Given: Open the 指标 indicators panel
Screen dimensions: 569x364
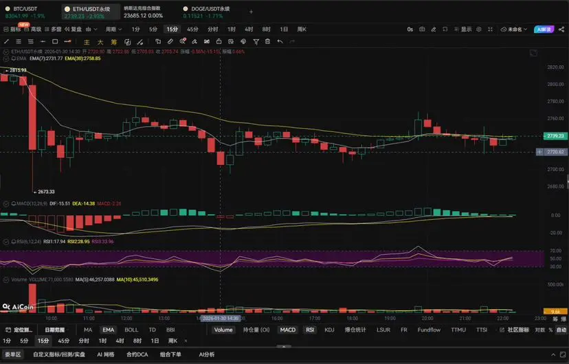Looking at the screenshot, I should pyautogui.click(x=12, y=30).
